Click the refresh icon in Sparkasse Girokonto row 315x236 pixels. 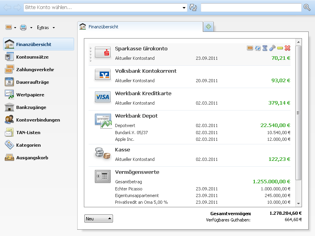(x=258, y=48)
